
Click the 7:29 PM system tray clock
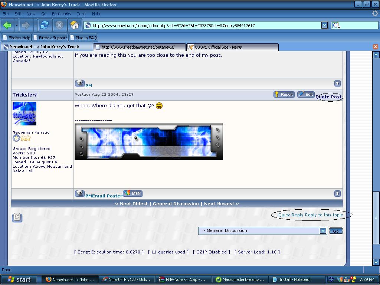pos(367,279)
